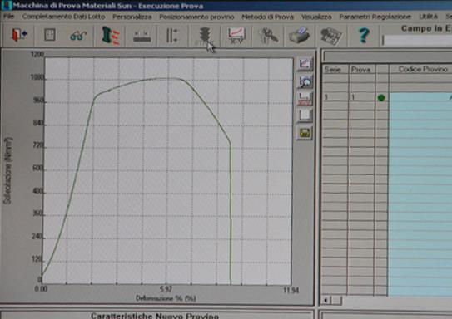Click the magnifier zoom icon beside graph
The width and height of the screenshot is (452, 319).
[305, 81]
